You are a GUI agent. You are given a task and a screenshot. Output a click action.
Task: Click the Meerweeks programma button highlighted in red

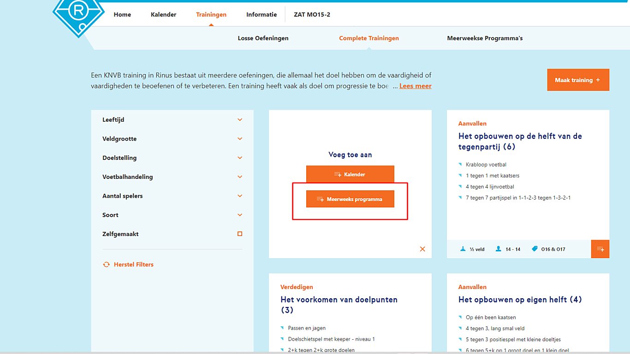tap(350, 199)
